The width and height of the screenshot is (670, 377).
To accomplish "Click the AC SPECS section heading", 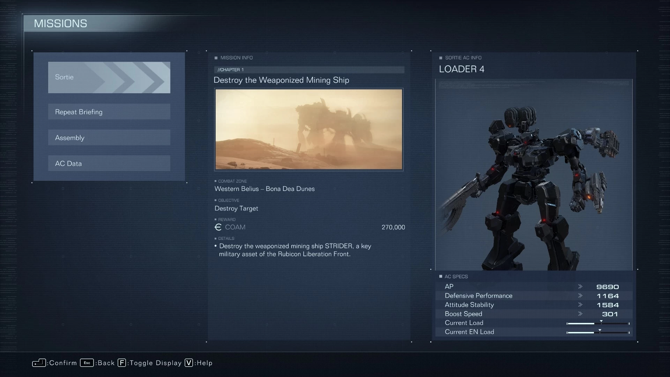I will click(x=456, y=276).
